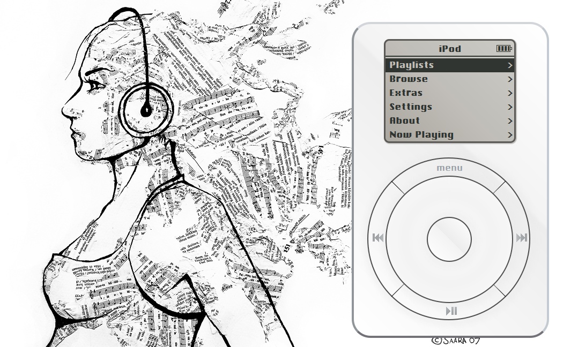Click the chevron arrow beside Playlists

click(510, 65)
